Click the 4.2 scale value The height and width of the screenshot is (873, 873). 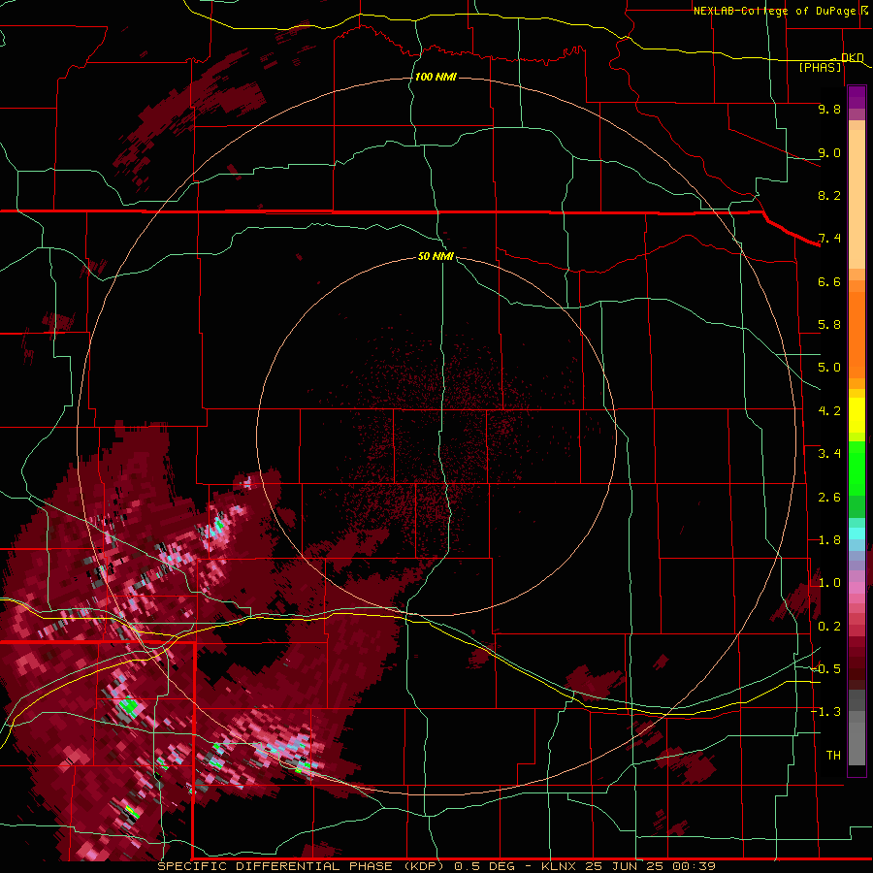click(x=829, y=411)
